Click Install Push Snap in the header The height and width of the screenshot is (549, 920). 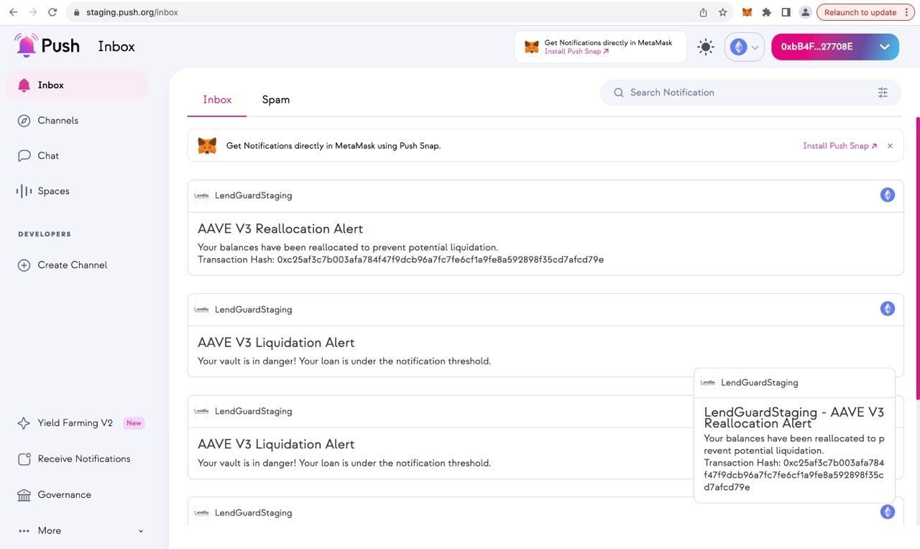click(576, 52)
